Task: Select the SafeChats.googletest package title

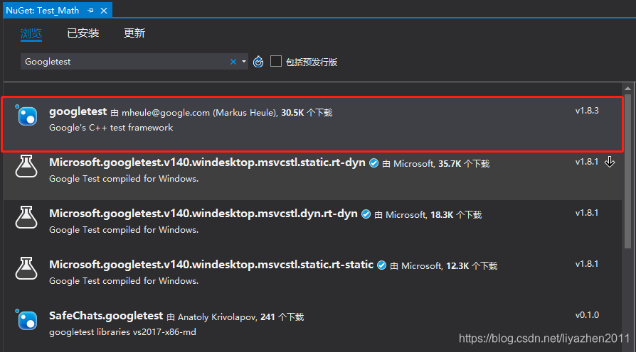Action: (106, 316)
